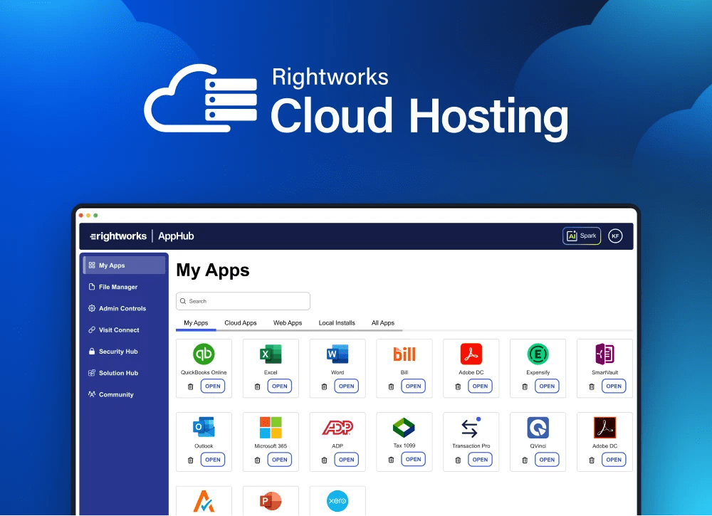Open the Spark AI assistant
This screenshot has width=712, height=516.
[x=581, y=236]
